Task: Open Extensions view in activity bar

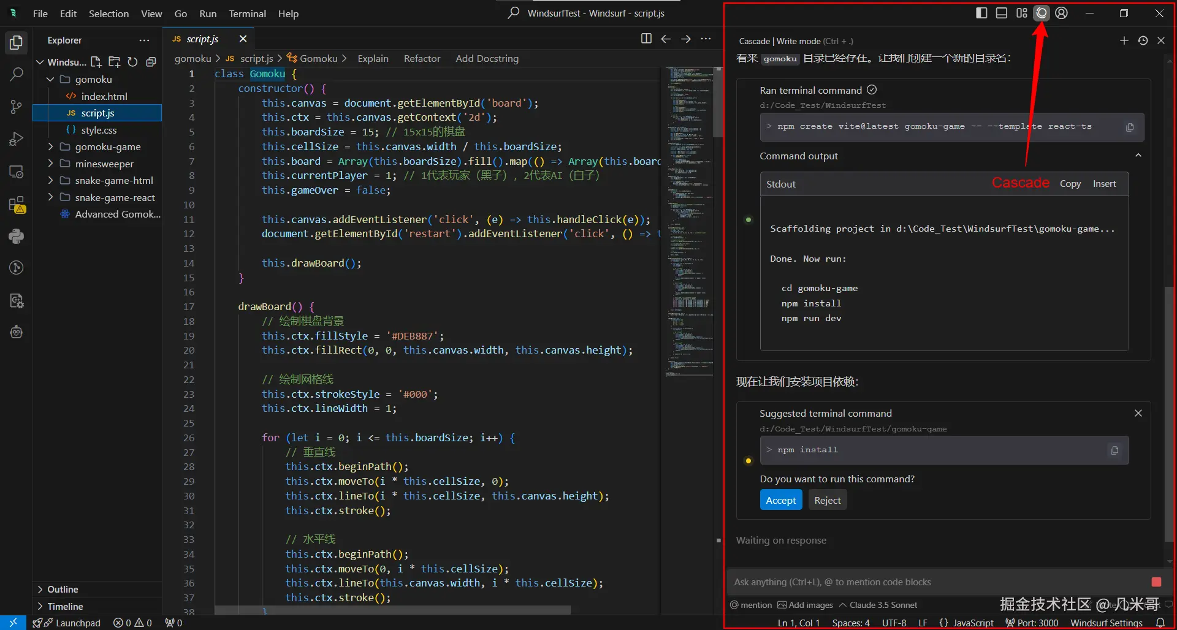Action: pyautogui.click(x=17, y=204)
